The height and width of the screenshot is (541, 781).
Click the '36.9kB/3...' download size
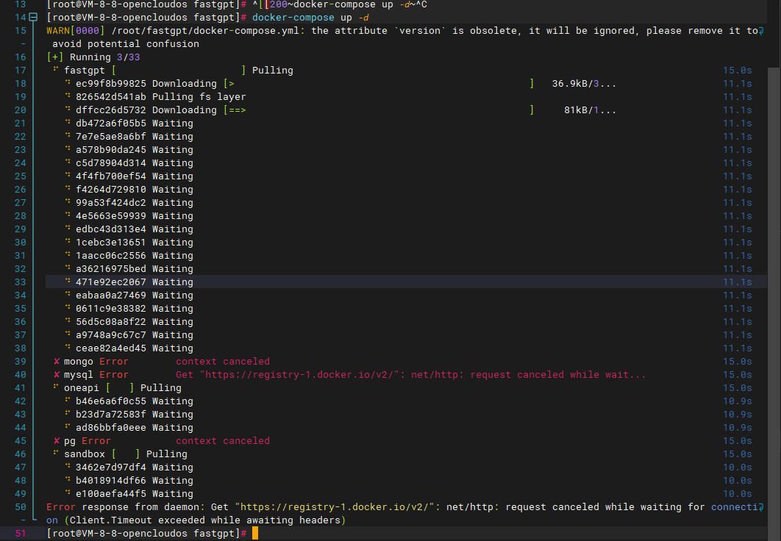(x=584, y=83)
